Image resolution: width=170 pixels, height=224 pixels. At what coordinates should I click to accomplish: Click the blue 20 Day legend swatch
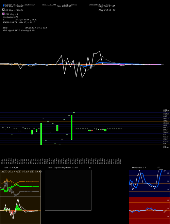point(3,5)
